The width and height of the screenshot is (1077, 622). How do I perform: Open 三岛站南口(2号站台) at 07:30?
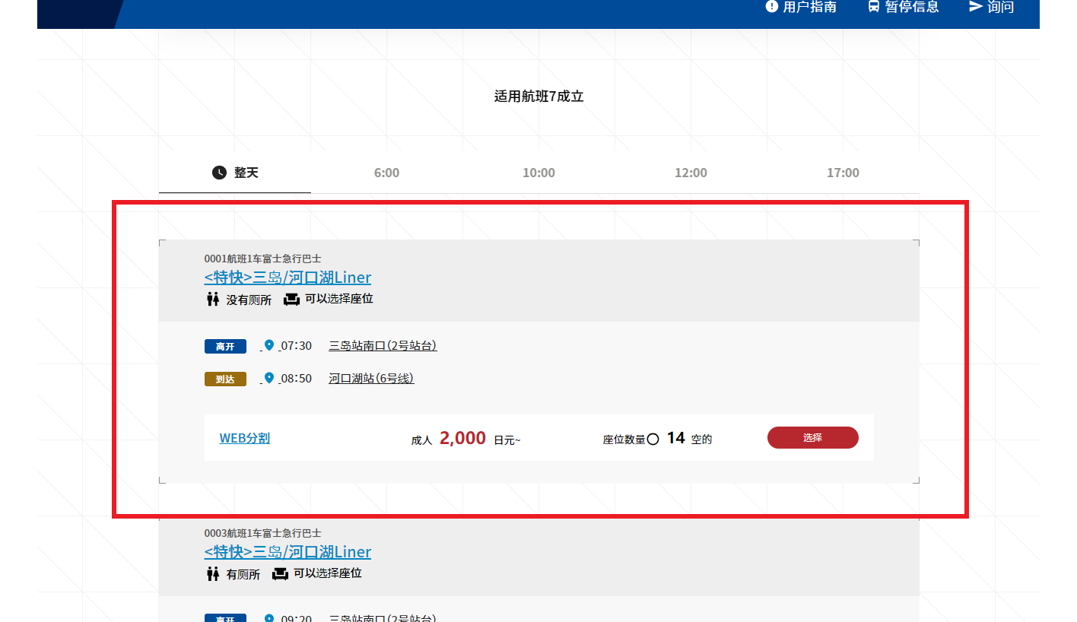[x=383, y=346]
